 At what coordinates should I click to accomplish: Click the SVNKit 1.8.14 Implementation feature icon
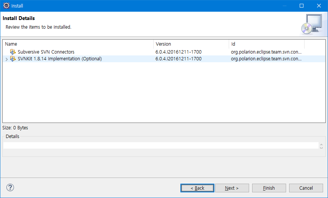(x=13, y=59)
